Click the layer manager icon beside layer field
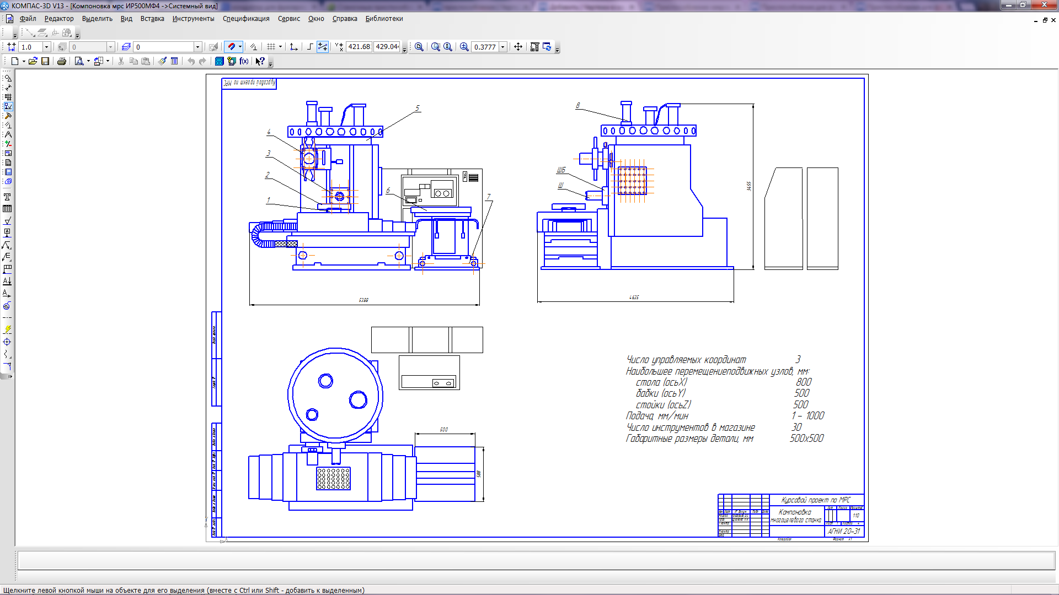The height and width of the screenshot is (595, 1059). coord(126,47)
